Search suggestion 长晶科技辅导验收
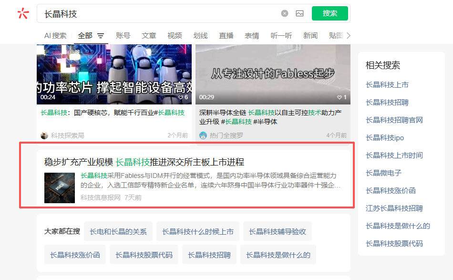453x280 pixels. click(278, 231)
